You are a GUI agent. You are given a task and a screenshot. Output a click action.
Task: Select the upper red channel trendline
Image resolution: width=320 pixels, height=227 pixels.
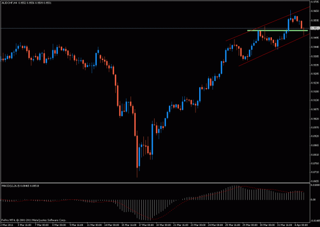click(268, 24)
